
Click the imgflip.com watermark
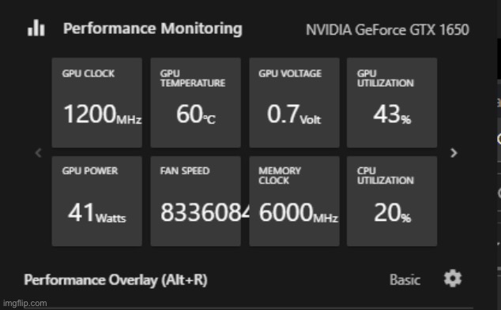point(25,303)
